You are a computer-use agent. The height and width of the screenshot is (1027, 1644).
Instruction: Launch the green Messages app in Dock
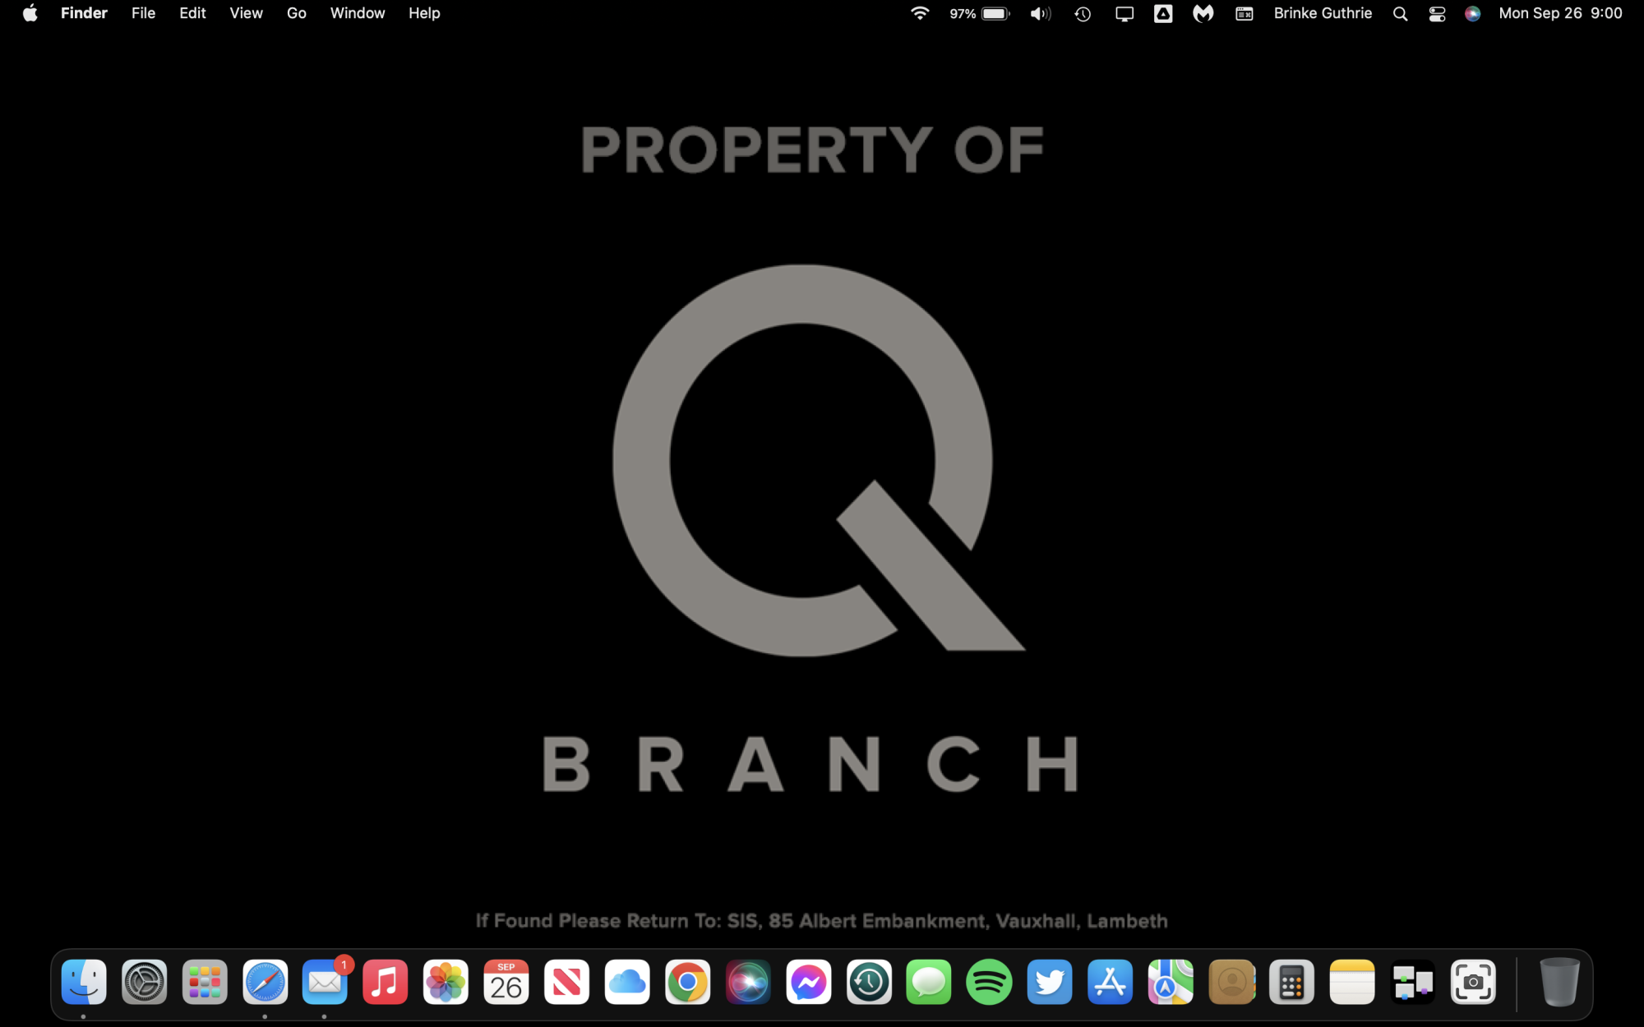pyautogui.click(x=929, y=982)
